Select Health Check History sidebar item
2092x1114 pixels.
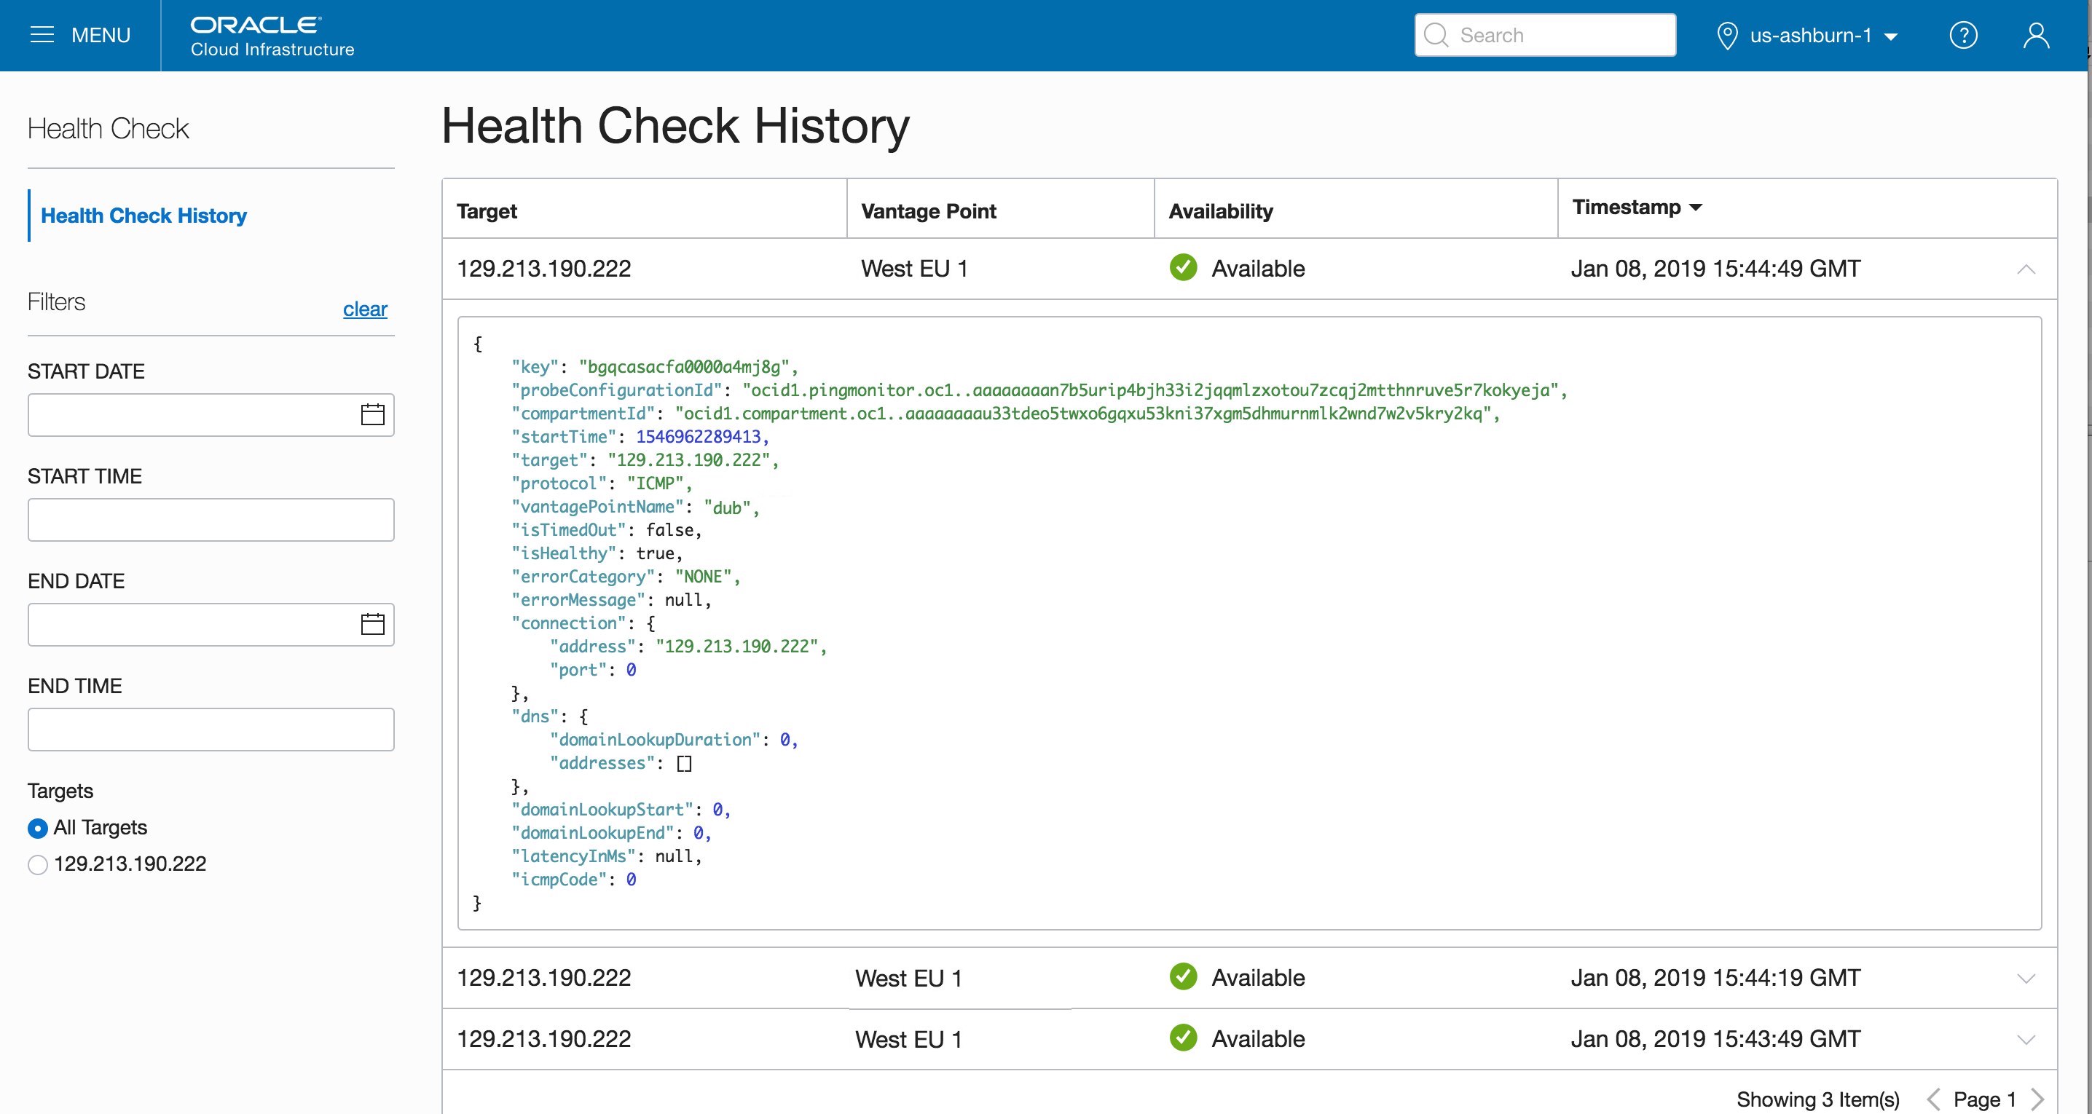pyautogui.click(x=143, y=216)
